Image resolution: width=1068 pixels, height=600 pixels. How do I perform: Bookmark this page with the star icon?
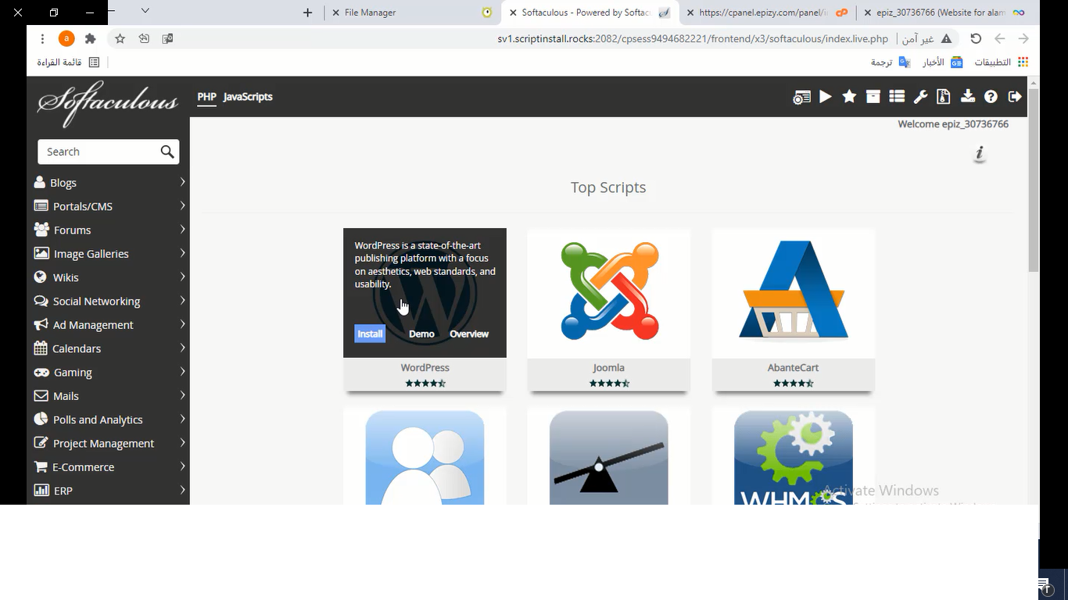tap(120, 38)
